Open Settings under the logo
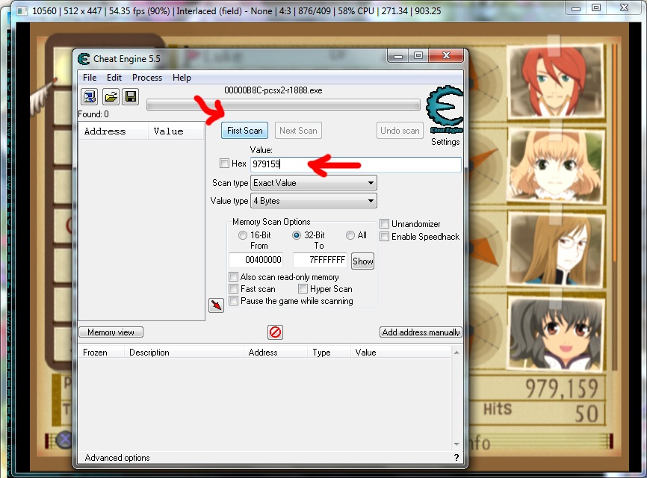Screen dimensions: 647x478 [x=445, y=142]
